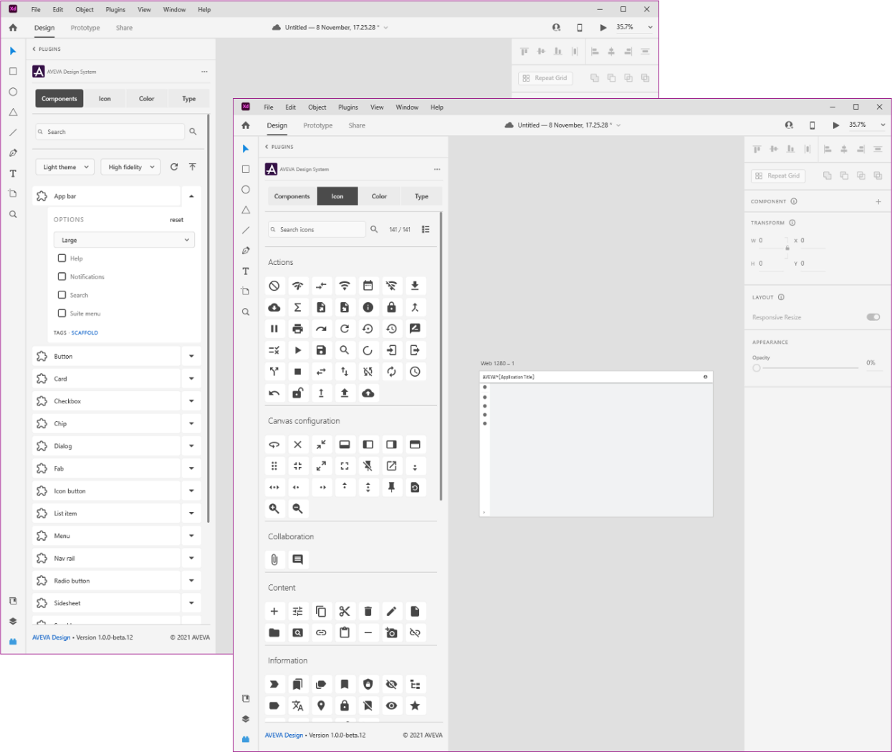Click the print icon in Actions

point(297,329)
